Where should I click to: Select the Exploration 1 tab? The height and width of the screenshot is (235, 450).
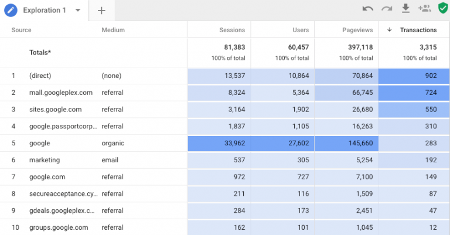click(x=45, y=11)
